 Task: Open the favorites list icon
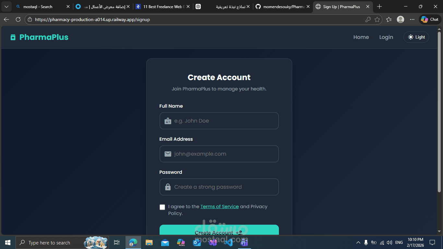point(389,19)
